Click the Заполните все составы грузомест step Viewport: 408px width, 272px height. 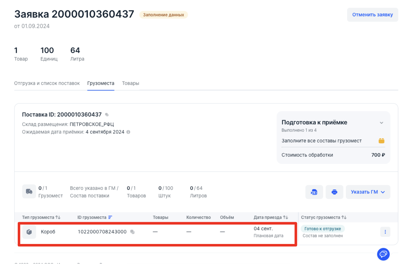322,141
